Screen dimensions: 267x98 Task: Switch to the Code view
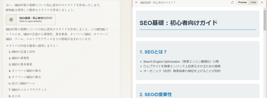point(253,2)
